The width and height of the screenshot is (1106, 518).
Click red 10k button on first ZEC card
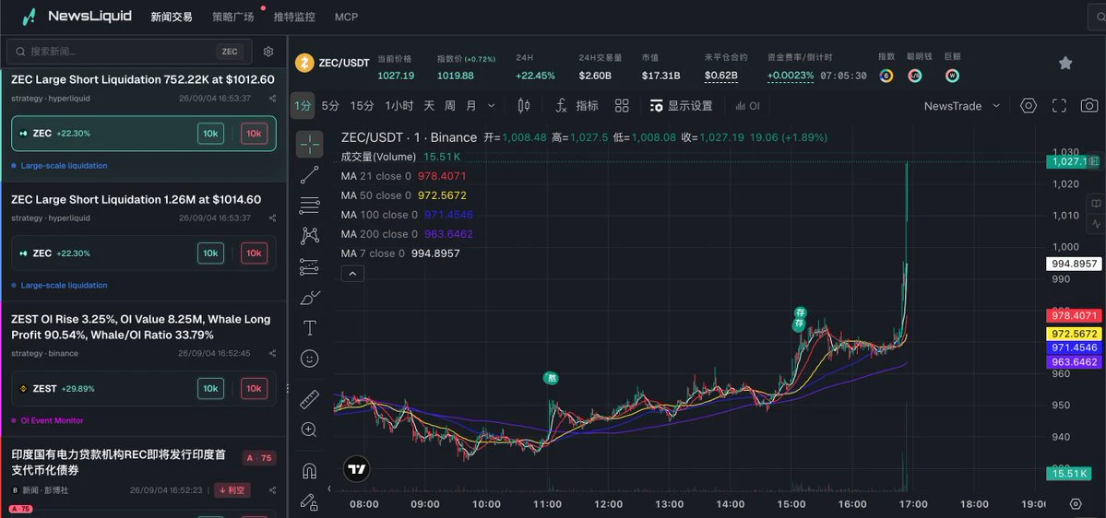(x=254, y=134)
